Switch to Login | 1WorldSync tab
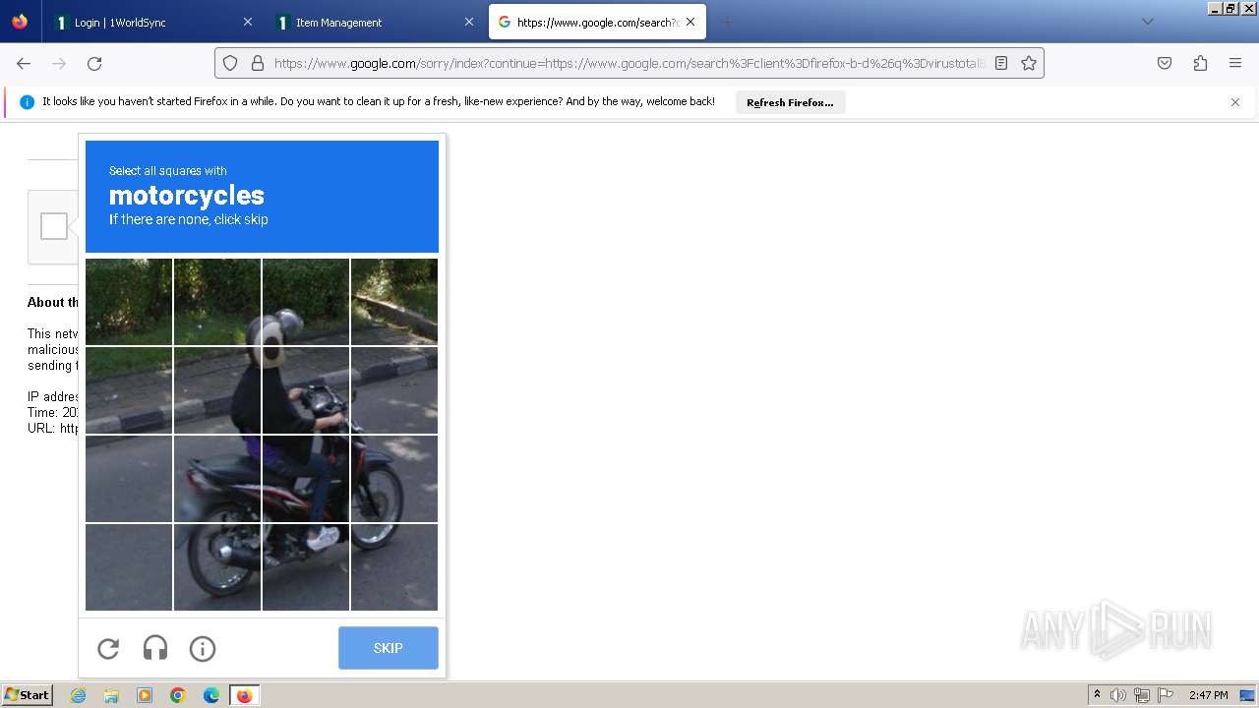The width and height of the screenshot is (1259, 708). click(153, 22)
